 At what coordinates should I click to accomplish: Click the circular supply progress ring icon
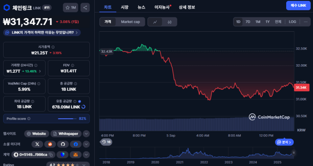84,107
